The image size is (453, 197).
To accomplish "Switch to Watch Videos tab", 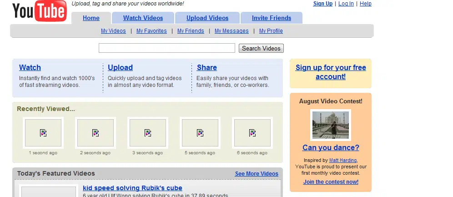I will coord(143,18).
